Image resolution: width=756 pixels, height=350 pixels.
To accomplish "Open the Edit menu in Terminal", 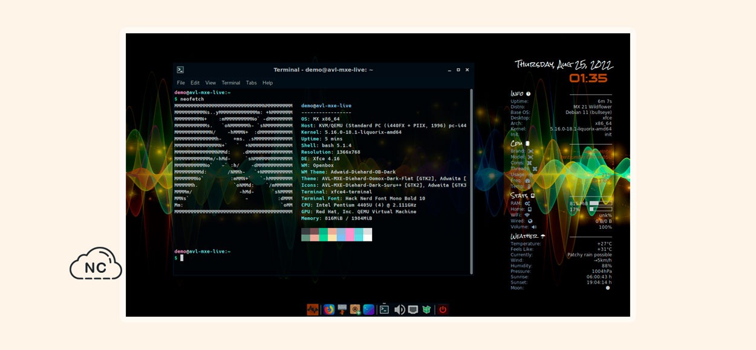I will [x=195, y=83].
